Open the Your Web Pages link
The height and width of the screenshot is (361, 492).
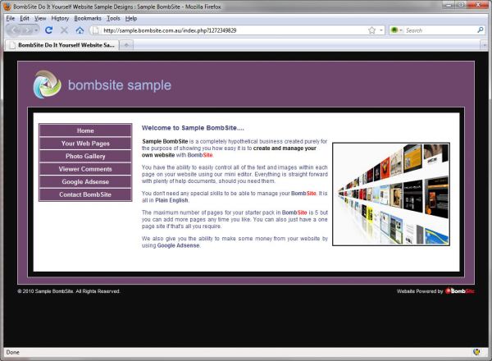tap(85, 144)
